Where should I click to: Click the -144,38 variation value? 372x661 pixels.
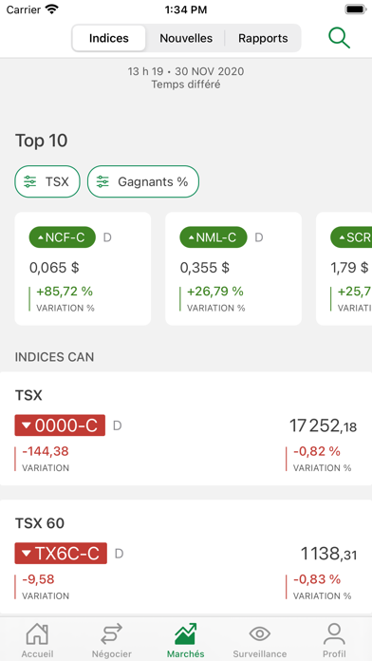(x=46, y=451)
